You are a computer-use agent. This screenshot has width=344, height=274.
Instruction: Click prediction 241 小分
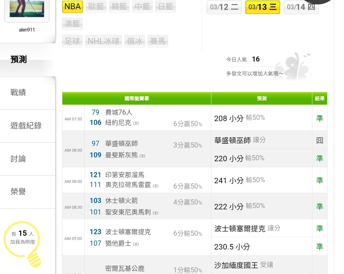pos(229,181)
